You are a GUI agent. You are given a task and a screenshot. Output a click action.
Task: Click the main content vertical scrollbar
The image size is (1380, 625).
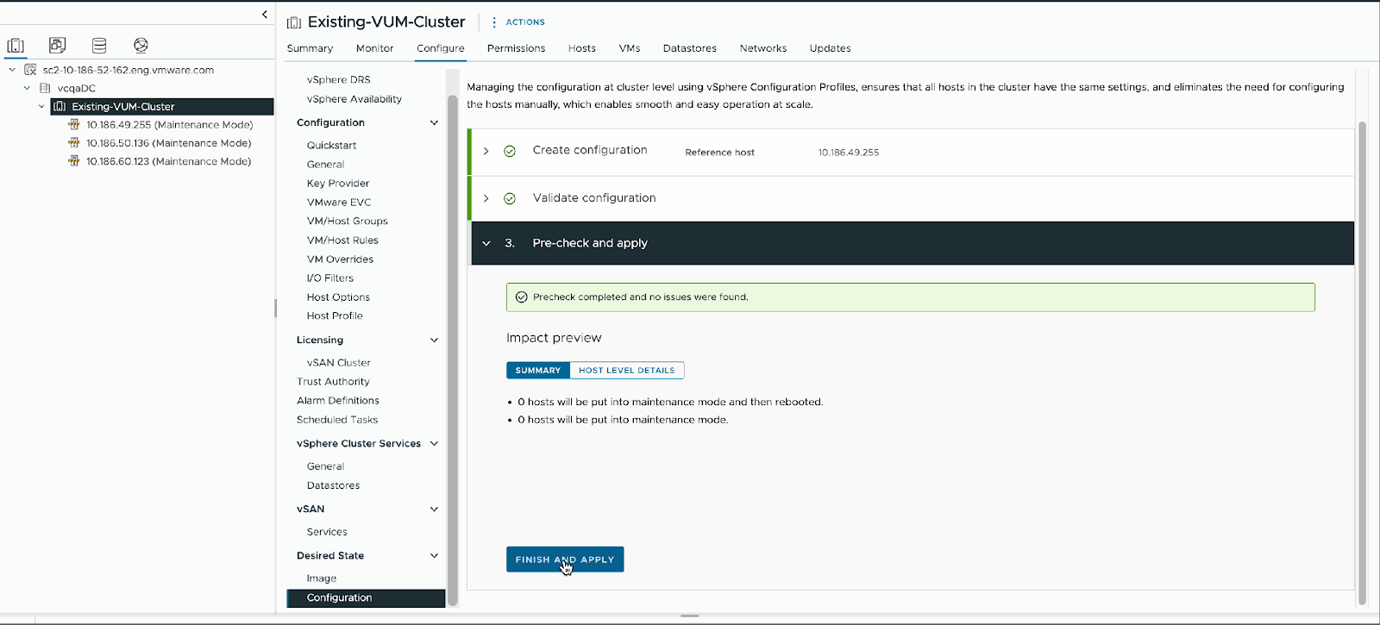pos(1363,362)
